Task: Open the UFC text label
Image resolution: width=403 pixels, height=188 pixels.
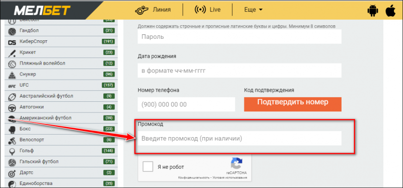Action: (24, 85)
